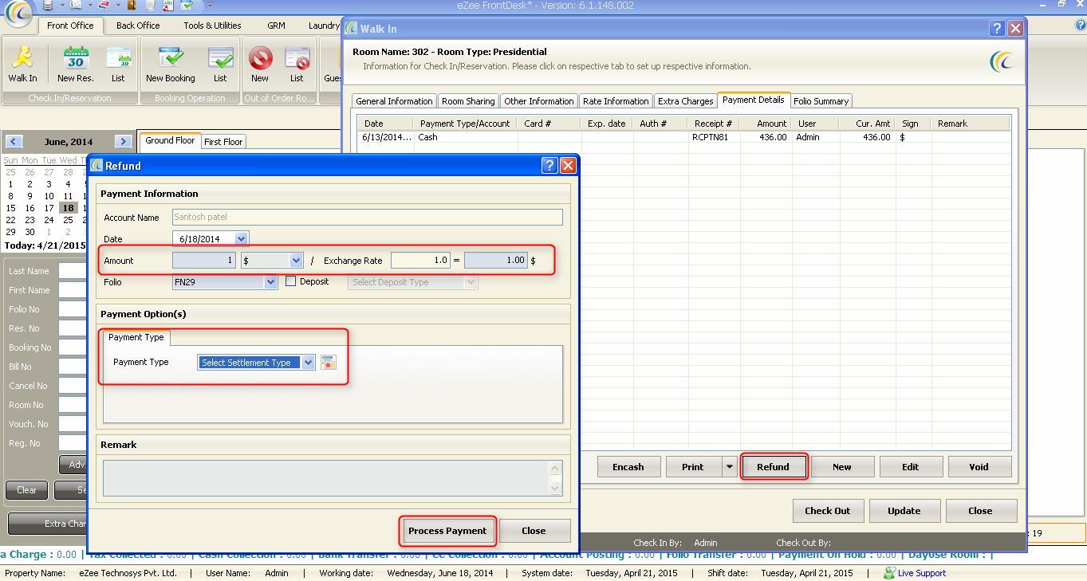
Task: Click the door quick access icon
Action: [x=131, y=5]
